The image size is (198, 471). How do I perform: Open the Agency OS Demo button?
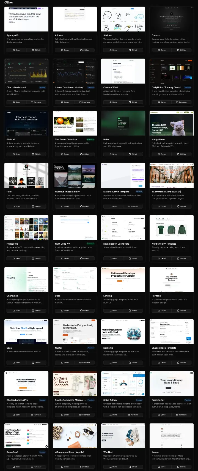pos(16,50)
